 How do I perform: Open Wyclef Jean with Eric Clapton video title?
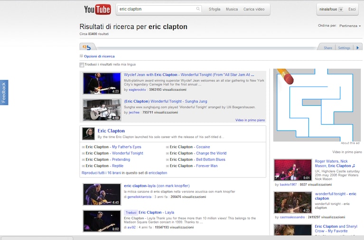pyautogui.click(x=189, y=75)
